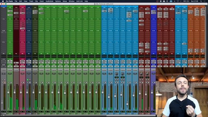Open Spotlight search in menu bar
The image size is (208, 117).
pyautogui.click(x=201, y=1)
